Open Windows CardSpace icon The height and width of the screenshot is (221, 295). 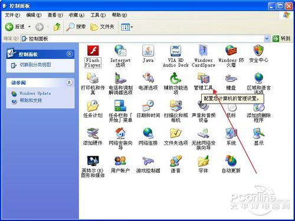pyautogui.click(x=204, y=50)
